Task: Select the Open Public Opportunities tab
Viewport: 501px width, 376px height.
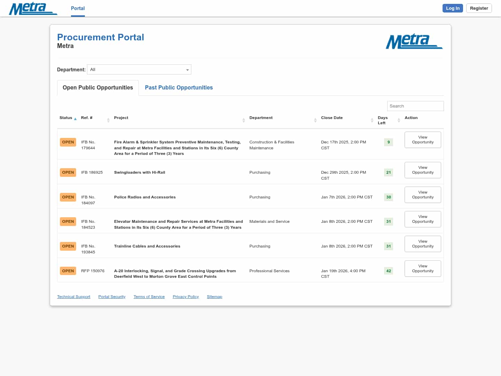Action: tap(98, 88)
